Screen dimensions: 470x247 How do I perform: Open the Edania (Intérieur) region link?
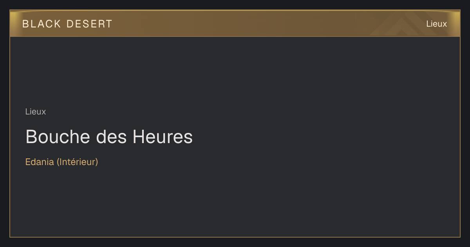coord(61,162)
